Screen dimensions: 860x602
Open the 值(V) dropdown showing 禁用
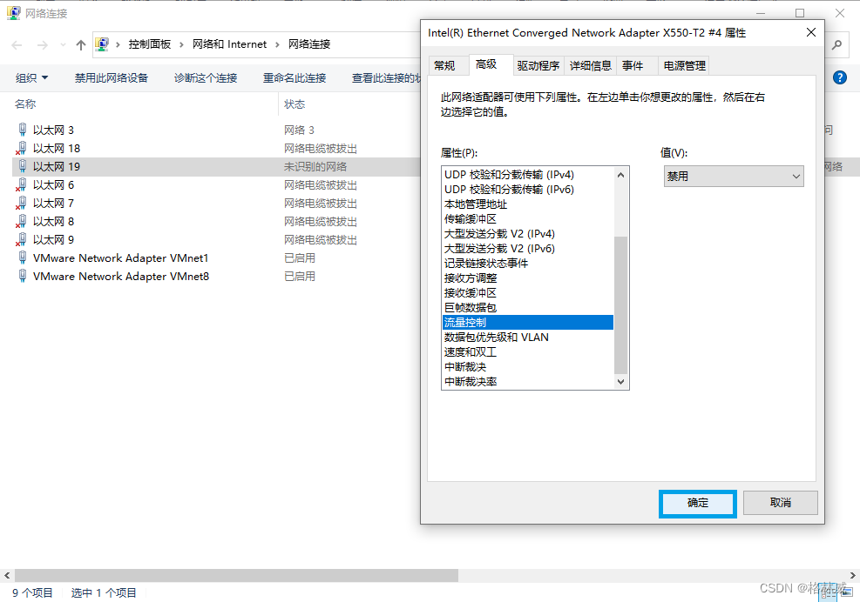[734, 177]
